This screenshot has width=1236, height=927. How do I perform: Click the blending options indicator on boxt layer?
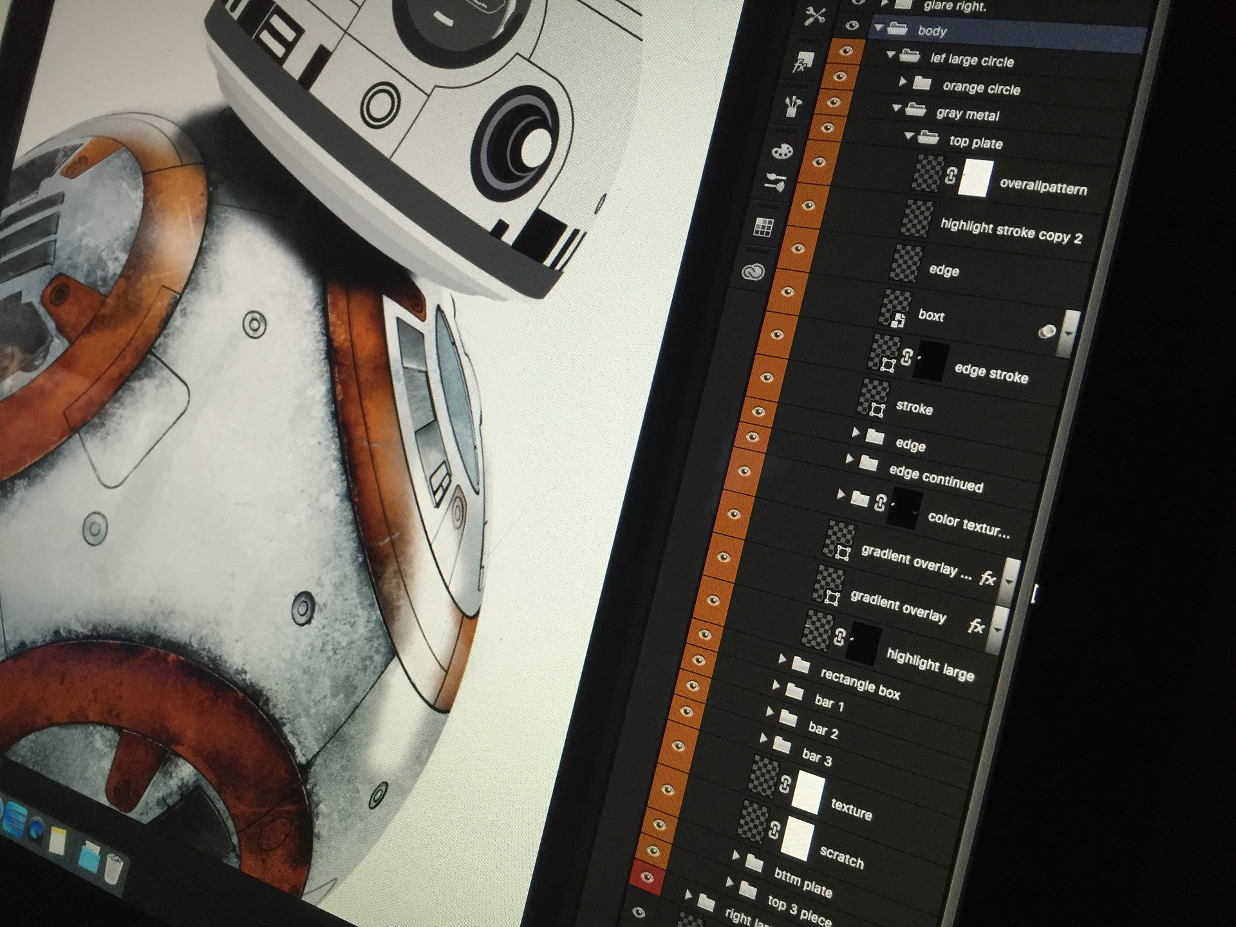(x=1048, y=332)
